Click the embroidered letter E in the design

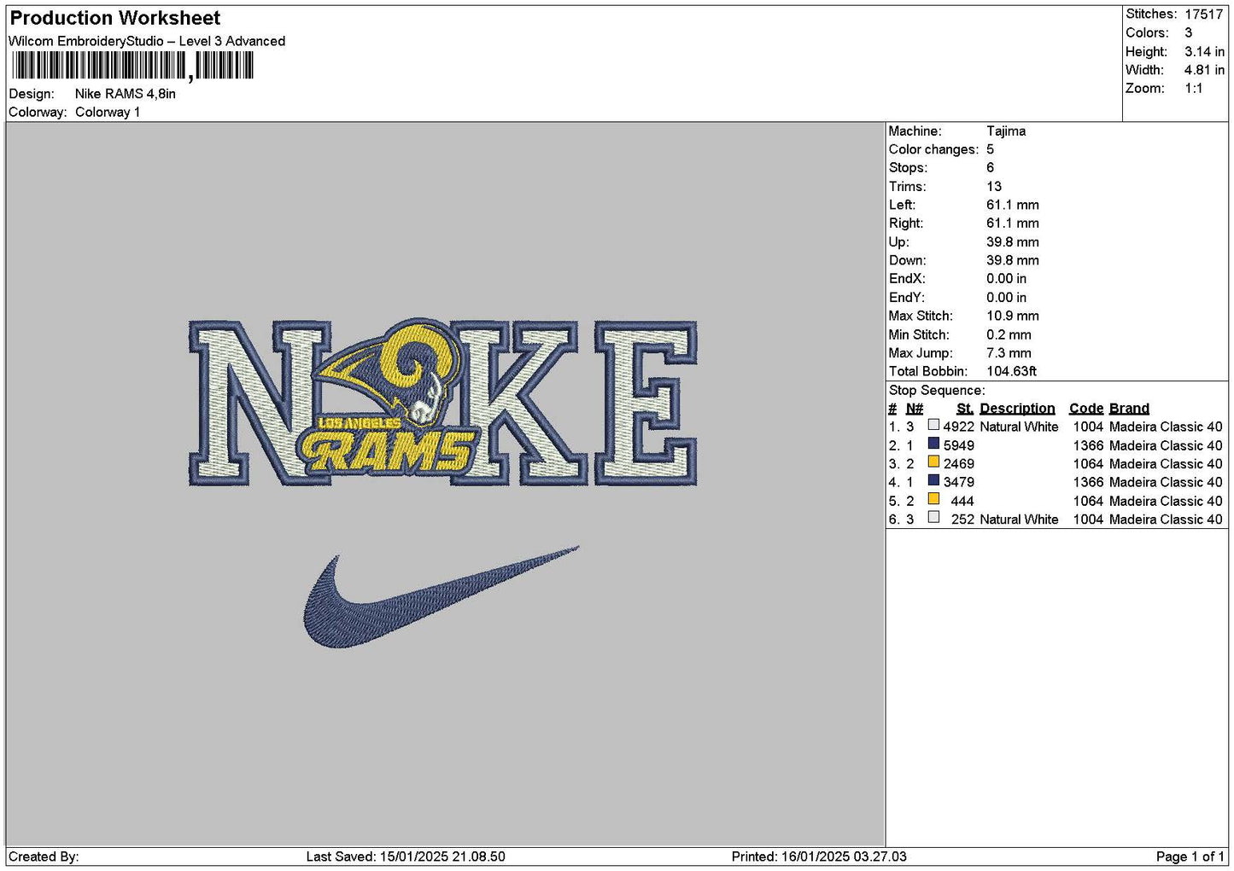[x=646, y=403]
